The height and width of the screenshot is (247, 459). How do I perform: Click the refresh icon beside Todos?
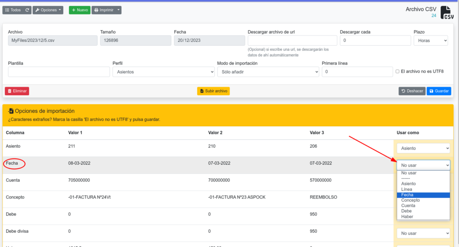click(x=27, y=10)
